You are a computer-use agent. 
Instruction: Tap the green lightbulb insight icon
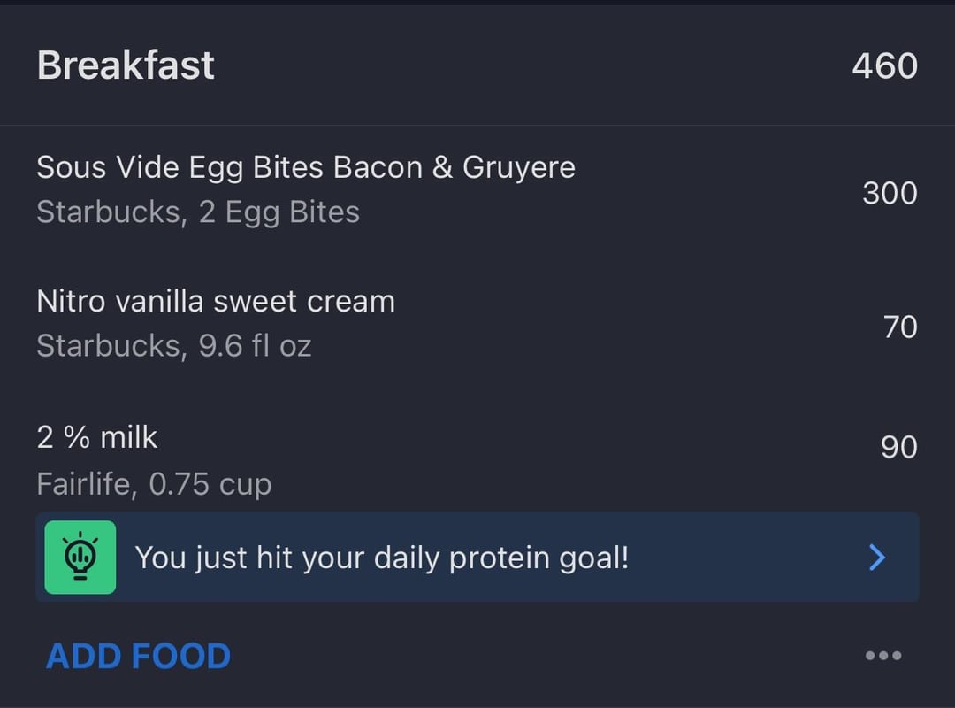tap(80, 557)
